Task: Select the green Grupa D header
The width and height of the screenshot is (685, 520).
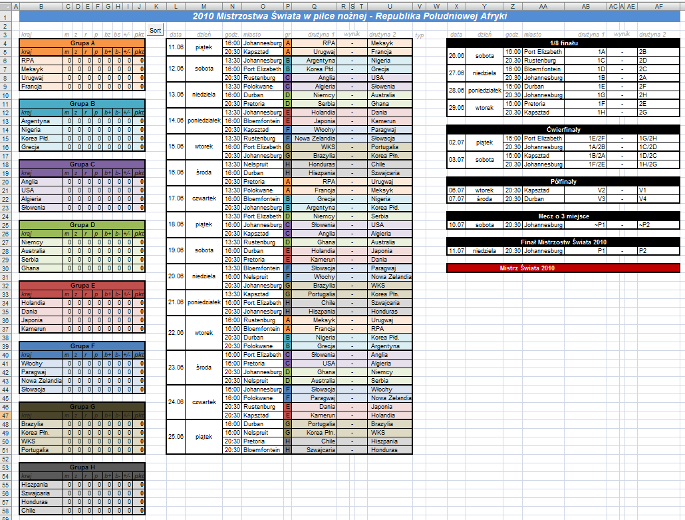Action: pyautogui.click(x=82, y=225)
